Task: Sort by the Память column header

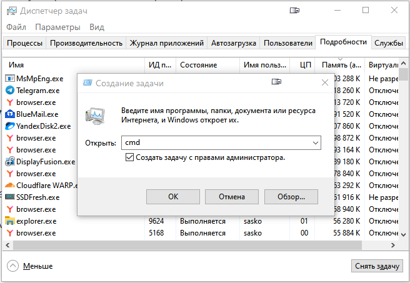Action: (x=339, y=65)
